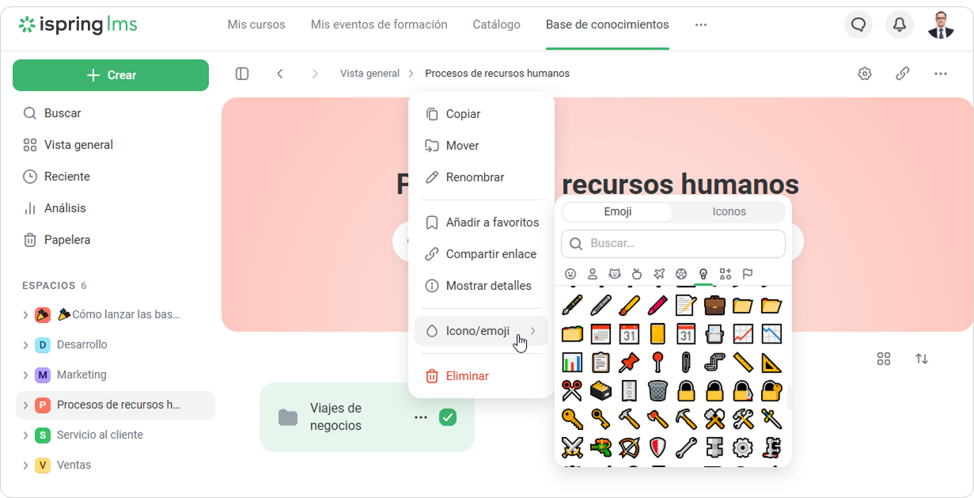Open the settings gear icon
974x498 pixels.
tap(865, 74)
